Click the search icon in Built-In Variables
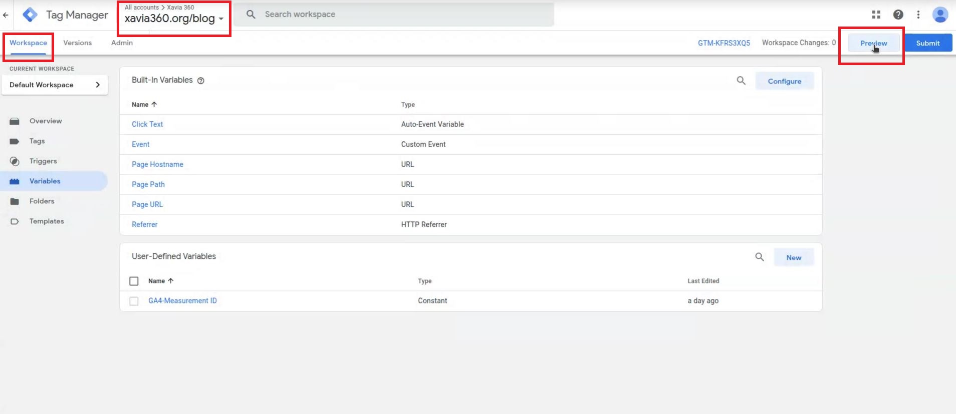This screenshot has height=414, width=956. click(x=741, y=81)
